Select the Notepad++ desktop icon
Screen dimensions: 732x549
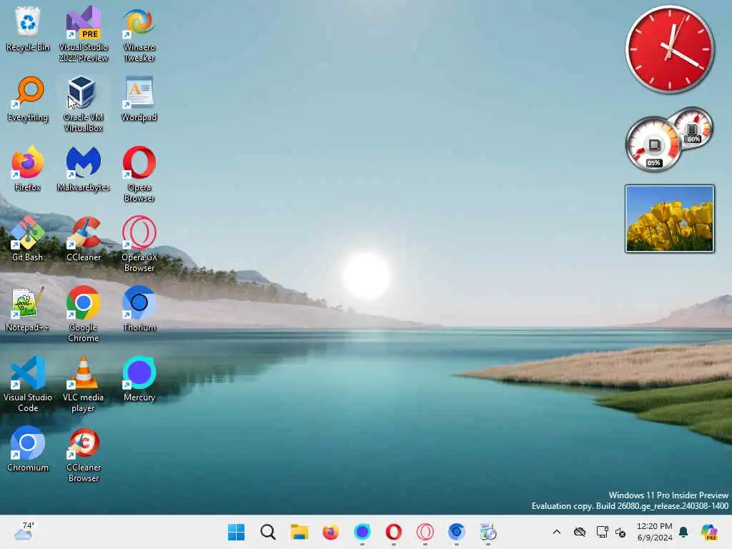[28, 309]
